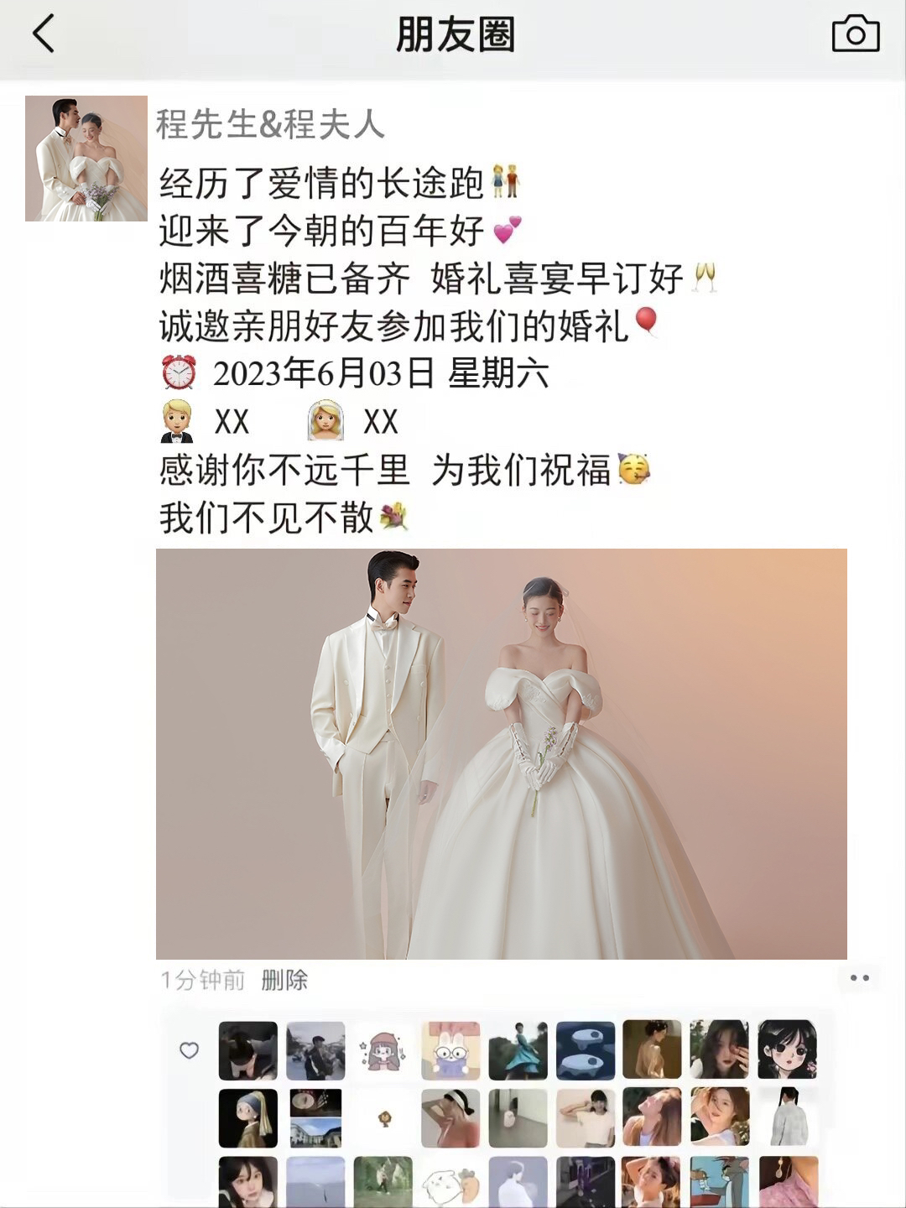Tap the heart likes icon
Screen dimensions: 906x1208
(190, 1050)
